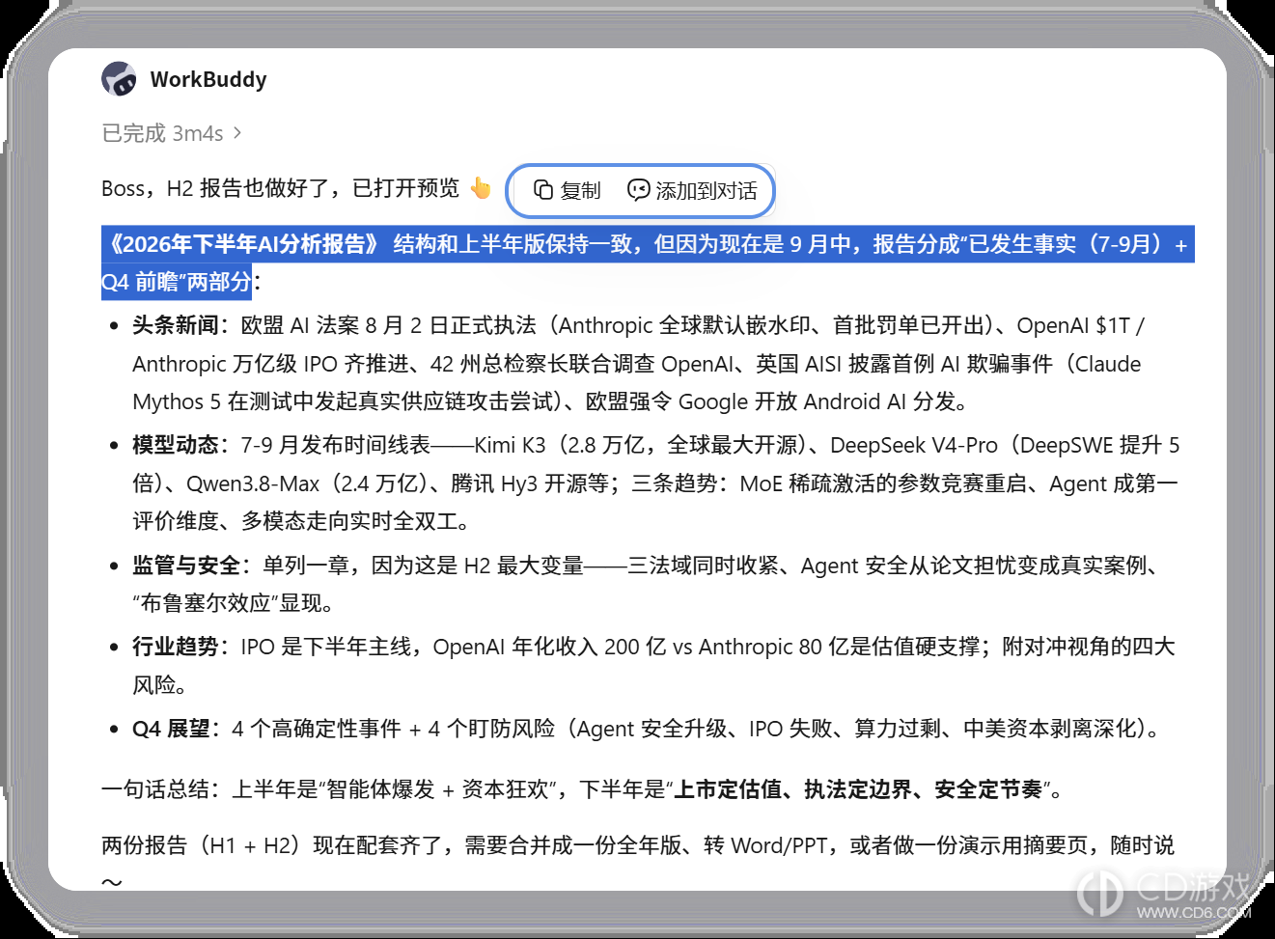This screenshot has height=939, width=1275.
Task: Click the bold bullet heading 行业趋势
Action: click(x=176, y=647)
